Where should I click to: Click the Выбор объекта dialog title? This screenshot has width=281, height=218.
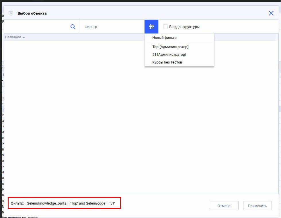[x=32, y=13]
